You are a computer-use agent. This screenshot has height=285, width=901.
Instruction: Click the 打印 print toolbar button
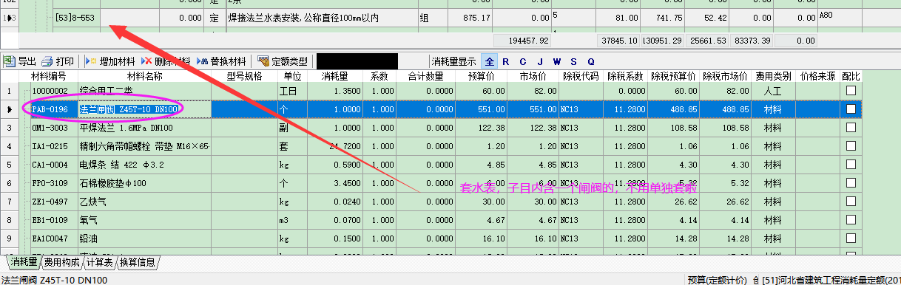click(x=58, y=61)
